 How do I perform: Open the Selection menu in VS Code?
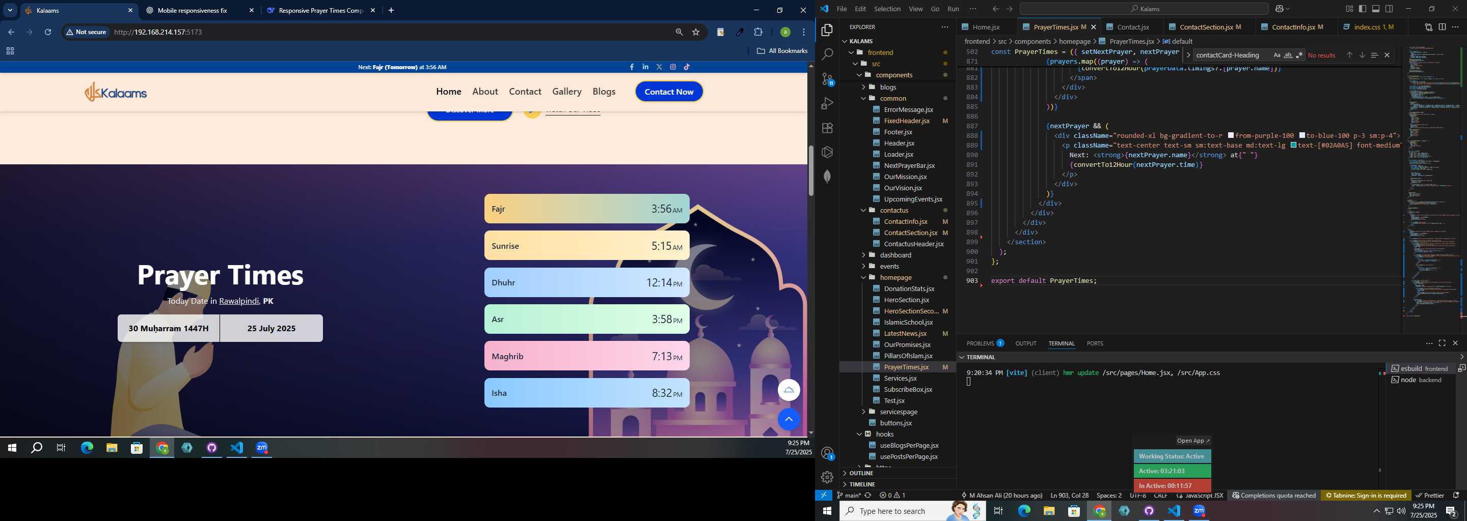[887, 9]
